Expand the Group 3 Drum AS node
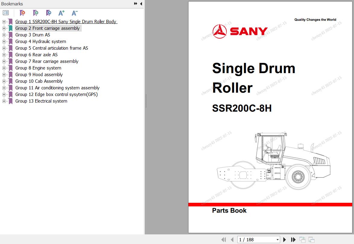This screenshot has width=354, height=244. point(4,35)
